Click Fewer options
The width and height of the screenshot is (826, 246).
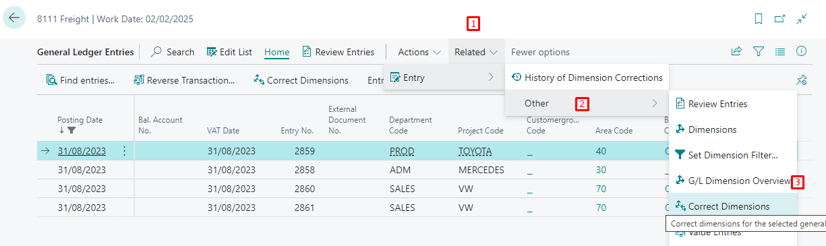(540, 52)
